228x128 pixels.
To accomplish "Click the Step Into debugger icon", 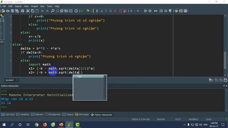I will click(97, 11).
